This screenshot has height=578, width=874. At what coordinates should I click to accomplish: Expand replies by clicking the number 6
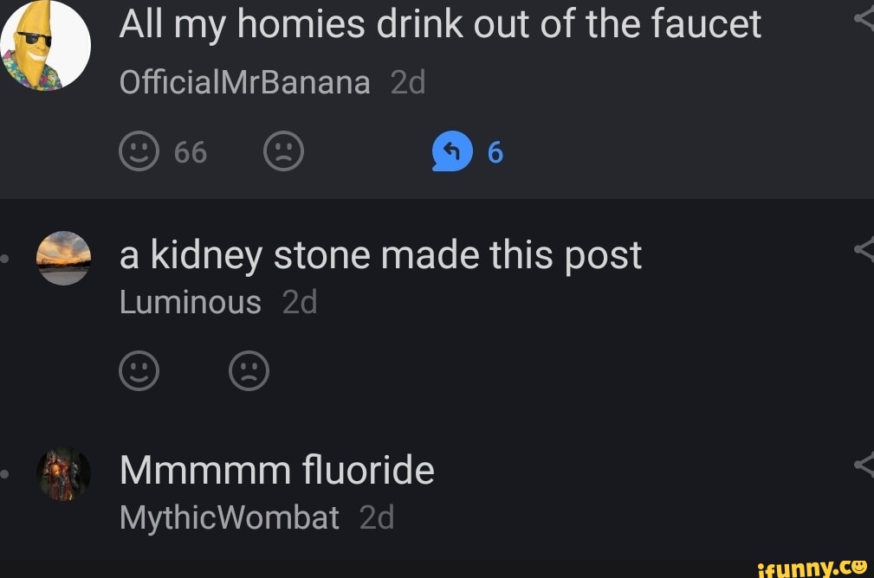[x=494, y=151]
